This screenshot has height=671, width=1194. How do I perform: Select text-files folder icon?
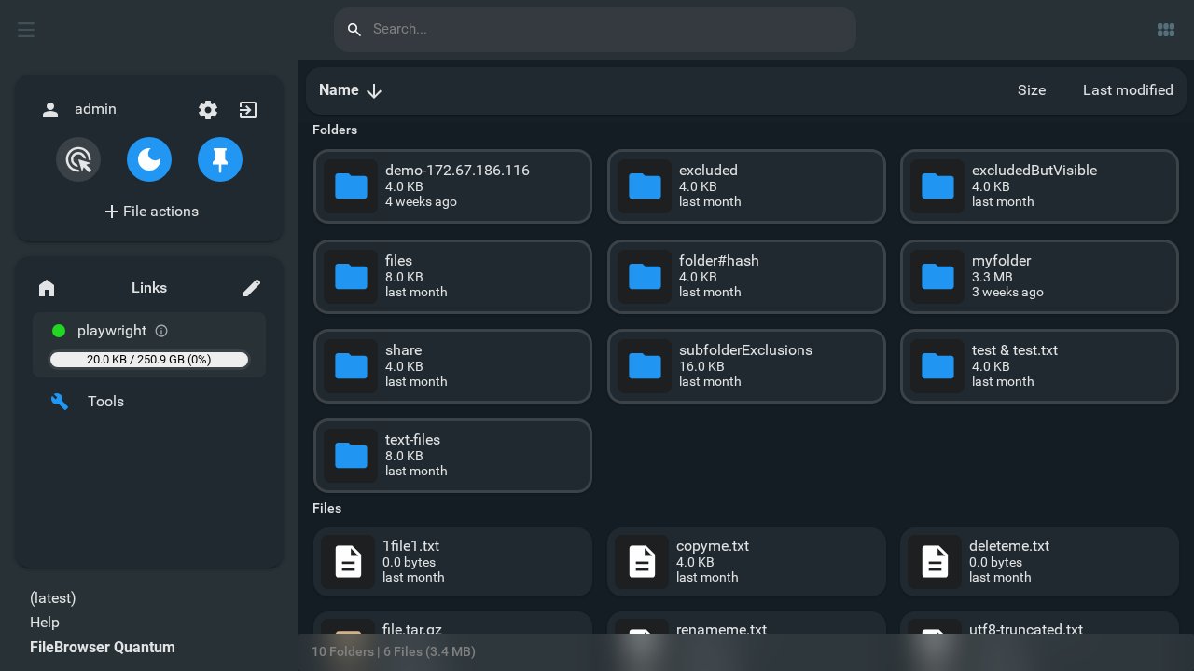click(x=351, y=456)
